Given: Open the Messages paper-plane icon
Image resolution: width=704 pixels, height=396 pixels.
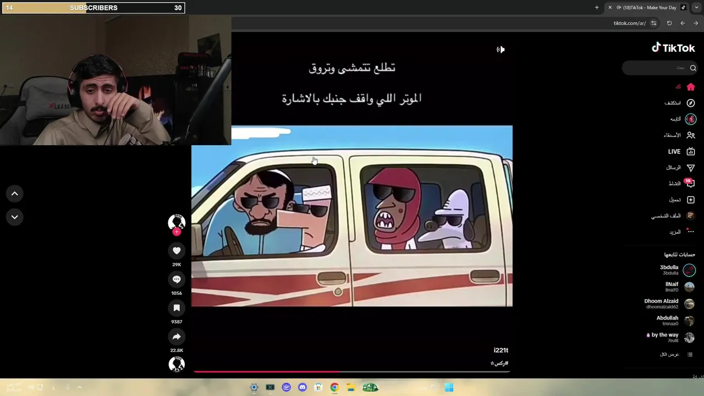Looking at the screenshot, I should click(691, 168).
